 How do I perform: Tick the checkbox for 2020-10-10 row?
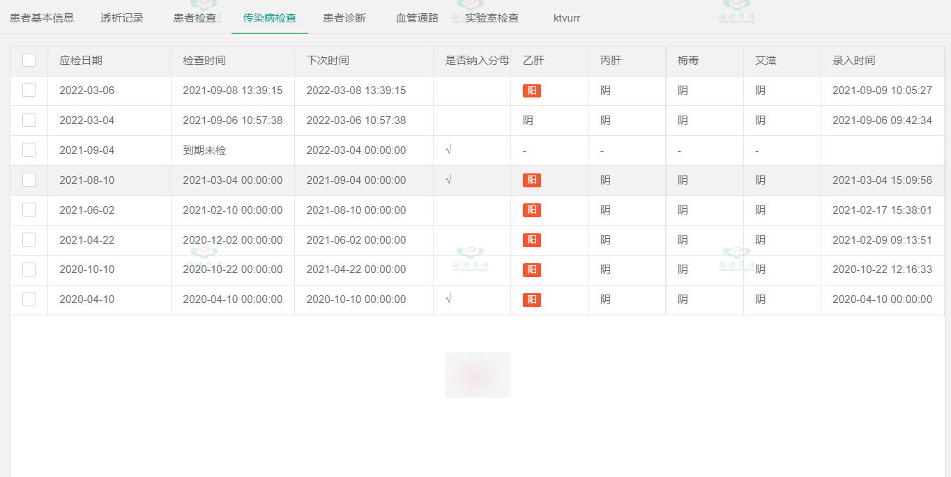(x=29, y=269)
